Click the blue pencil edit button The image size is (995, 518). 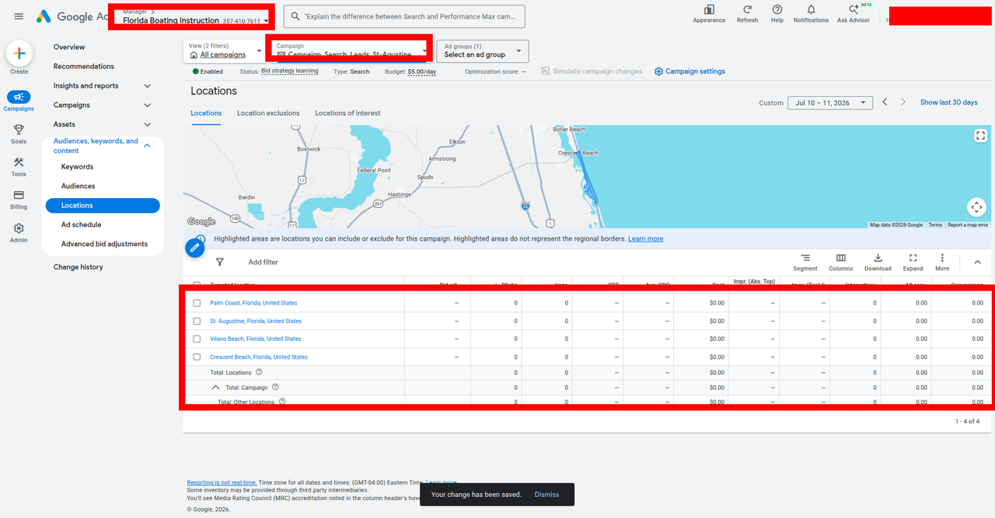[x=194, y=248]
